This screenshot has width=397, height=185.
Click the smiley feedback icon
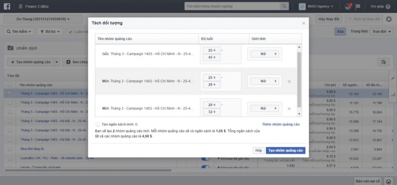click(x=388, y=181)
